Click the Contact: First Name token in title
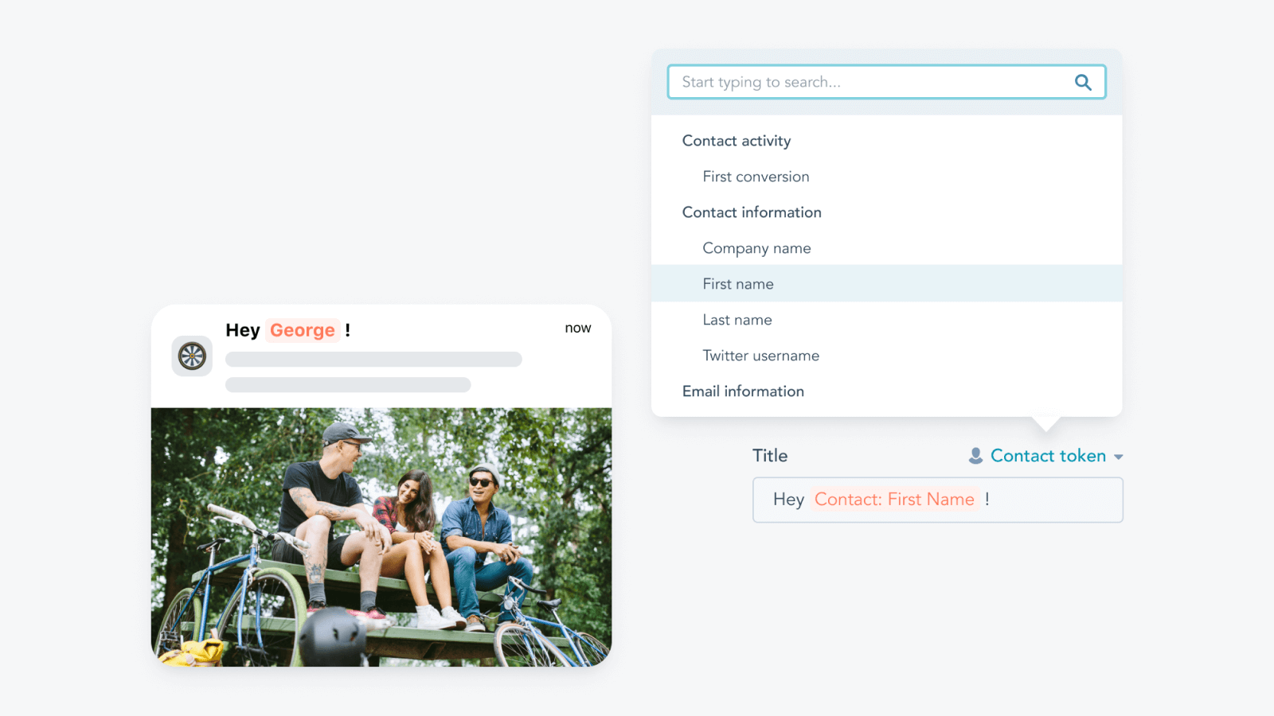This screenshot has width=1274, height=716. [x=894, y=500]
